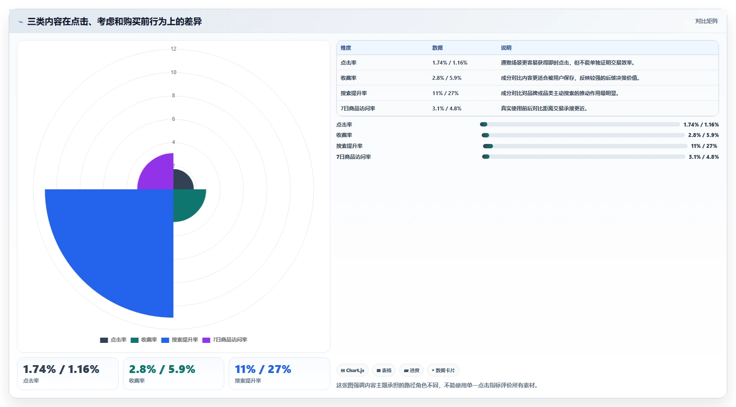
Task: Click the dark 点击率 chart segment
Action: click(x=181, y=181)
